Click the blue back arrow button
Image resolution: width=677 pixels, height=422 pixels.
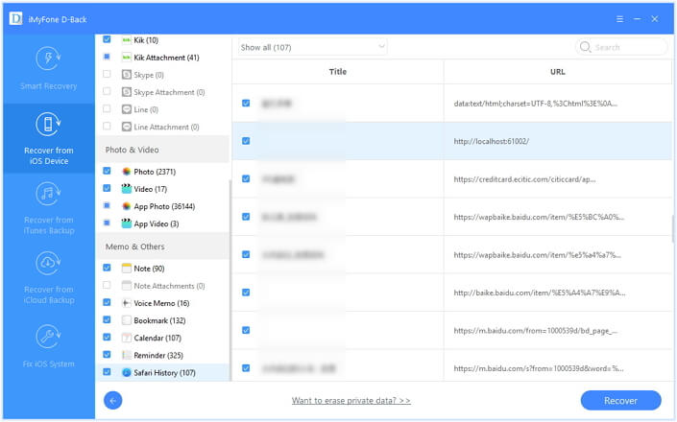(x=112, y=401)
